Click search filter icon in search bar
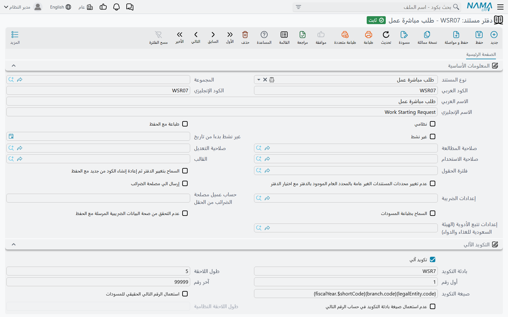The height and width of the screenshot is (317, 508). (298, 7)
